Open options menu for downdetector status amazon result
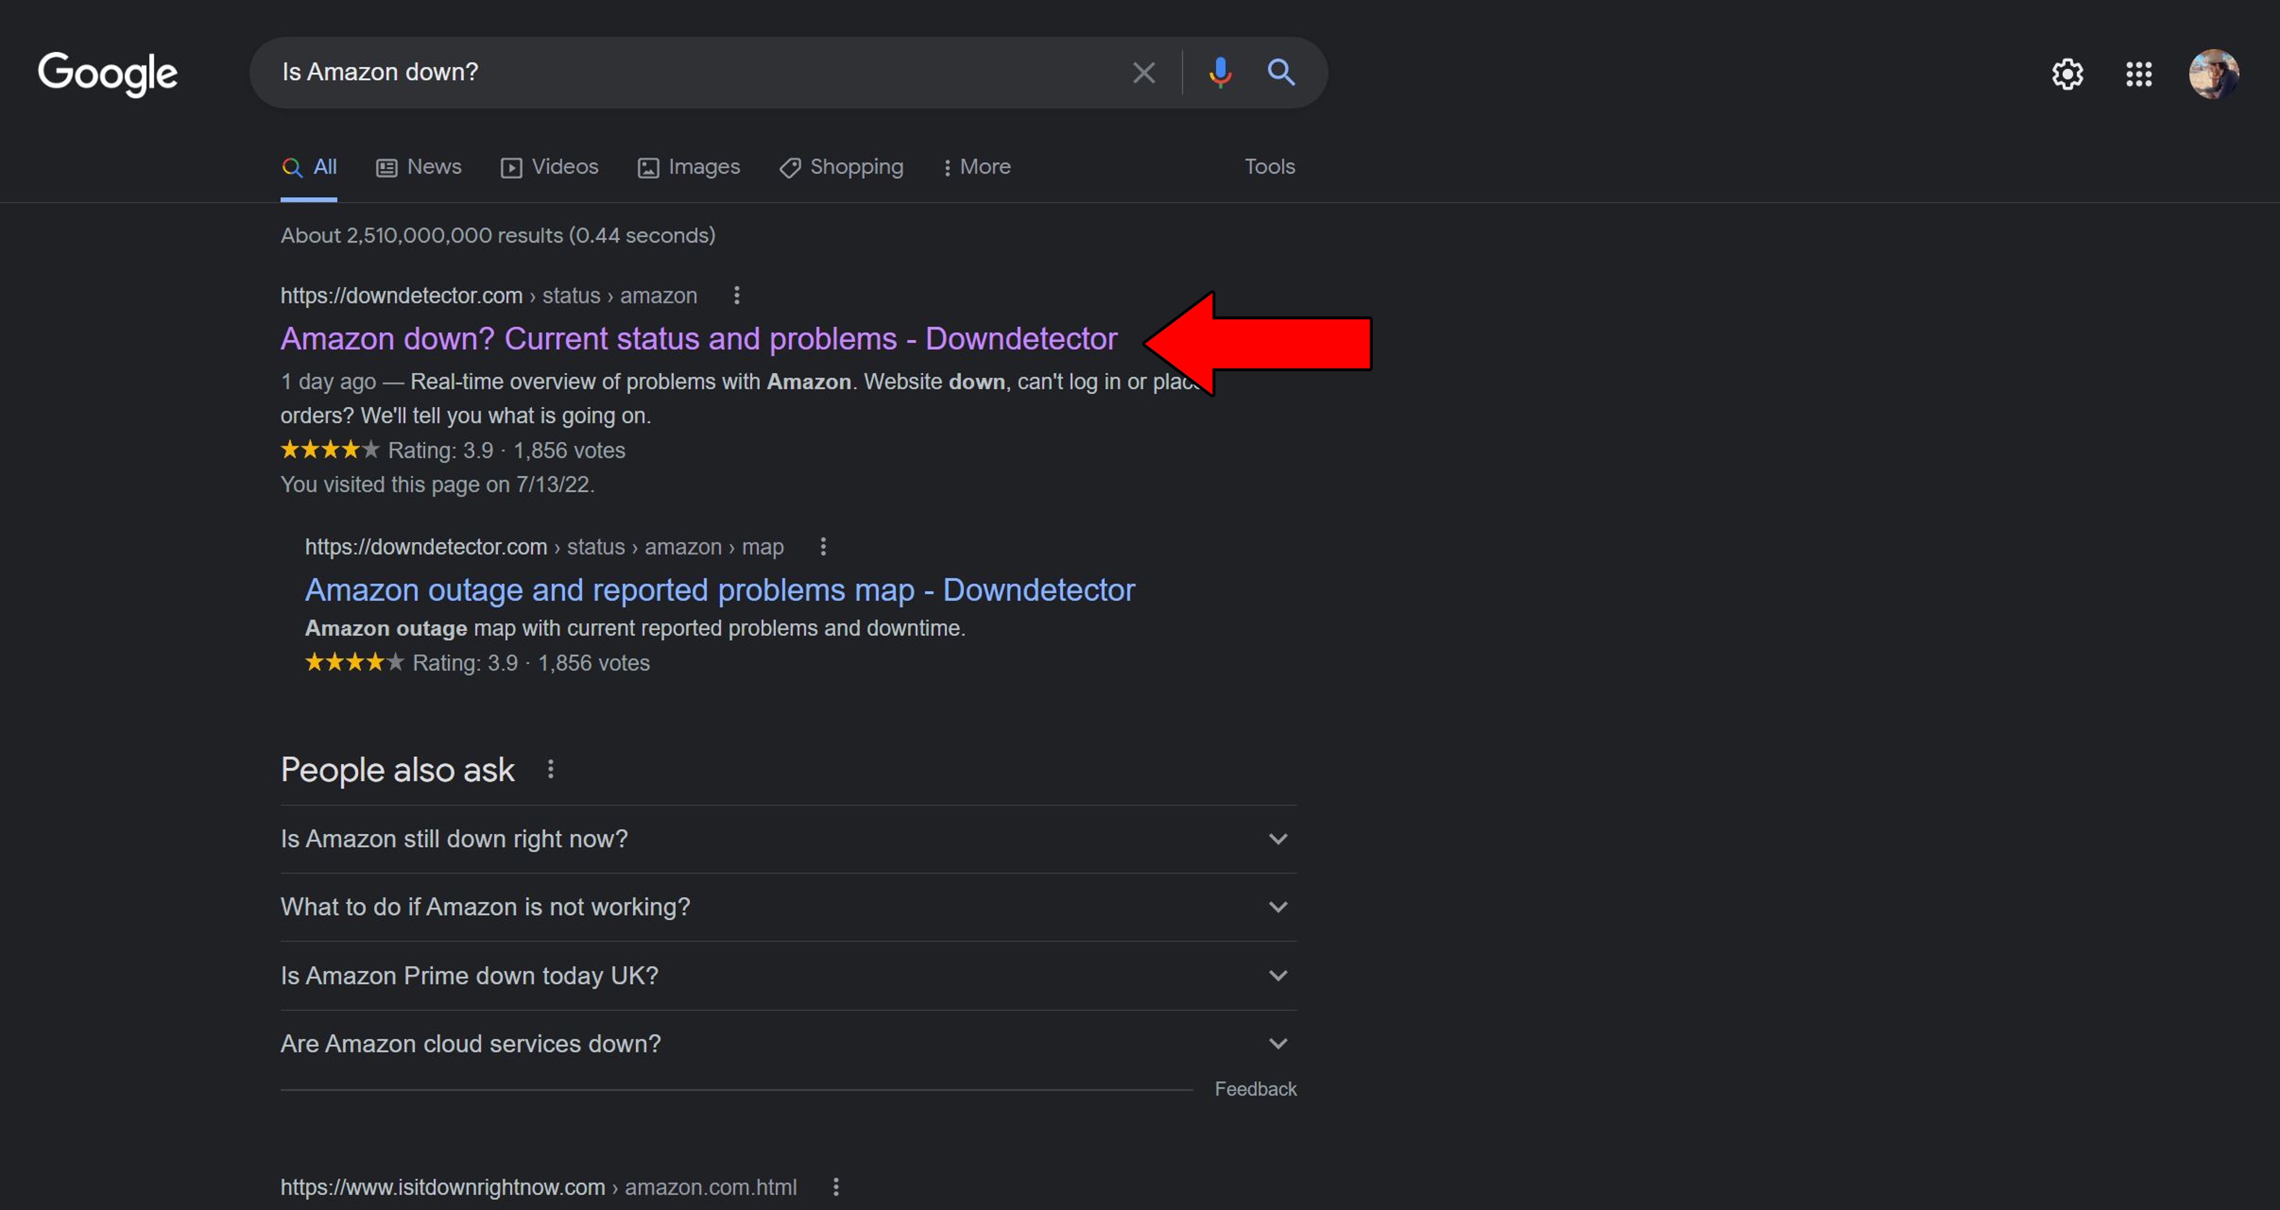Image resolution: width=2280 pixels, height=1210 pixels. coord(736,295)
